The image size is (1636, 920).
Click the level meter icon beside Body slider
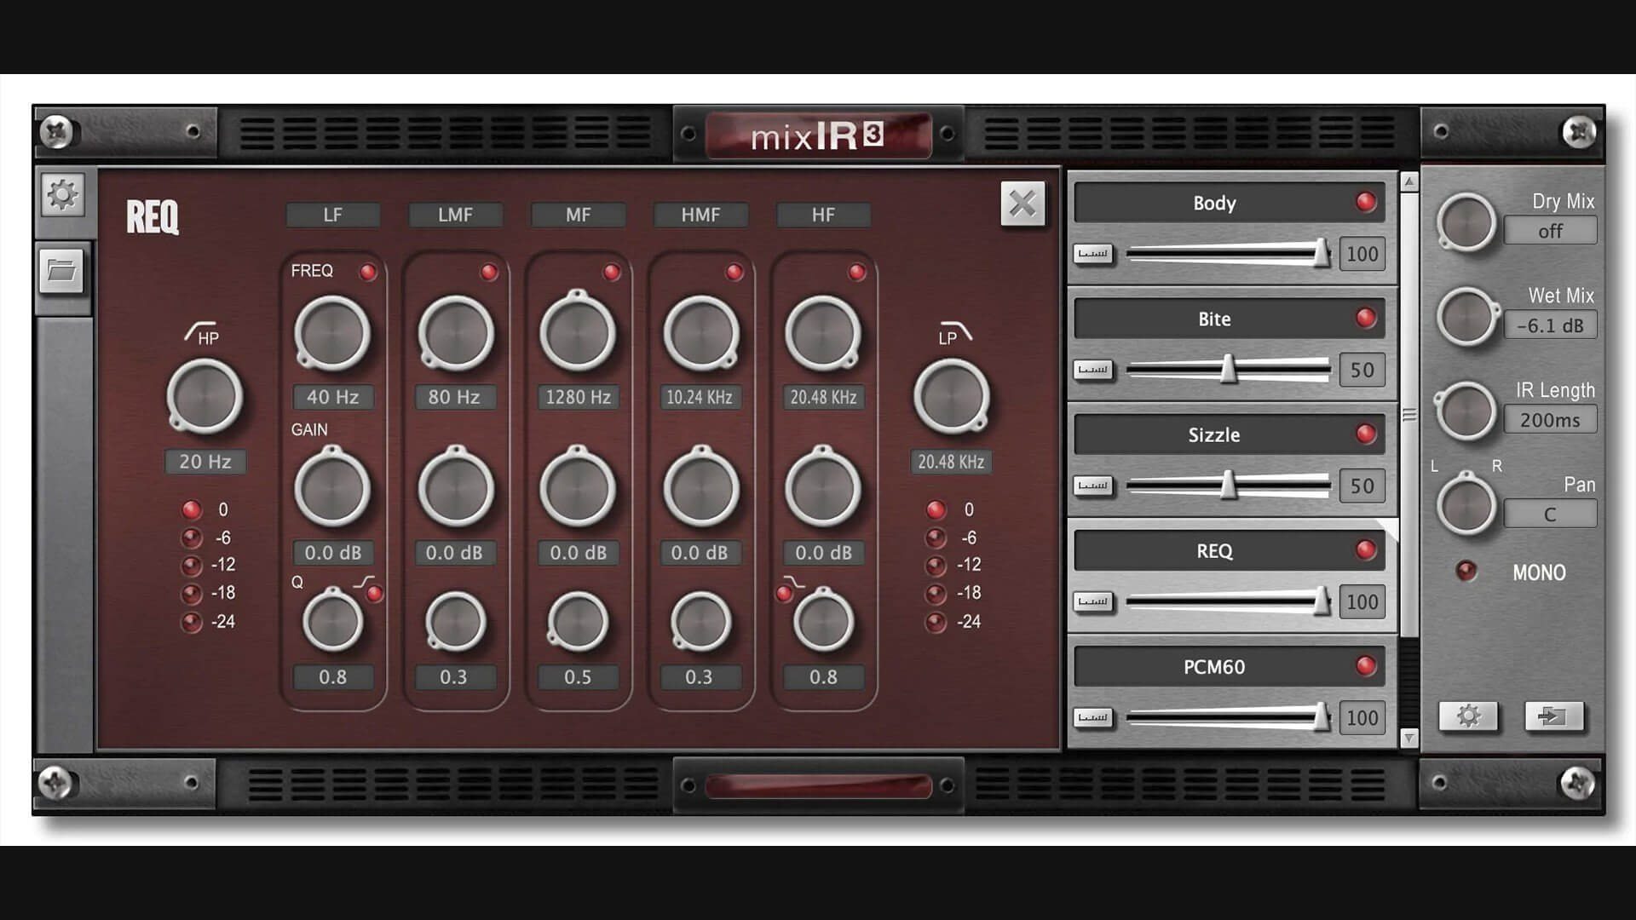(1093, 253)
